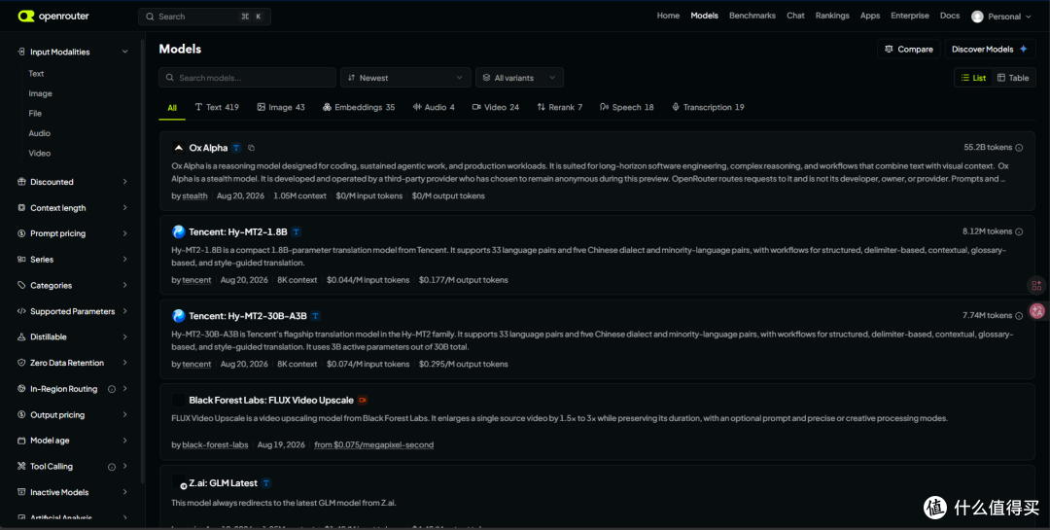Open the OpenRouter logo home link
Screen dimensions: 1050x530
point(53,17)
